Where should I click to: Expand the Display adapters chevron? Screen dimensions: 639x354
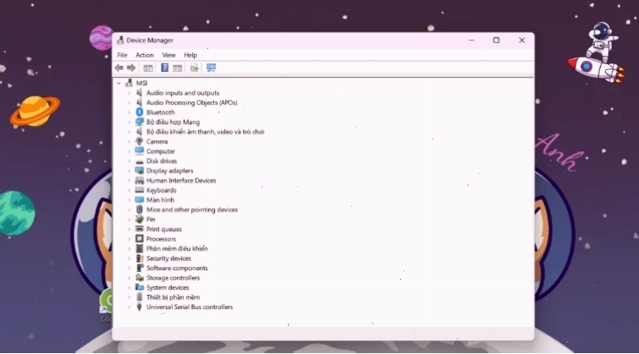point(129,171)
